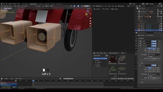Open the Texture properties tab icon
The height and width of the screenshot is (92, 163).
coord(136,69)
